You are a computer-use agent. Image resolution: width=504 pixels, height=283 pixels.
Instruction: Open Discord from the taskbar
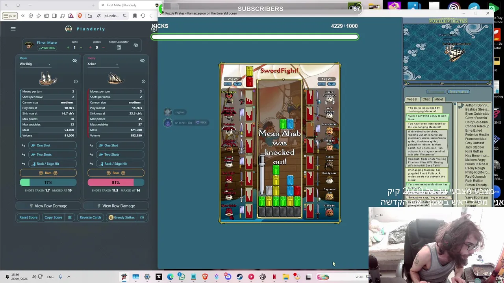pos(228,277)
